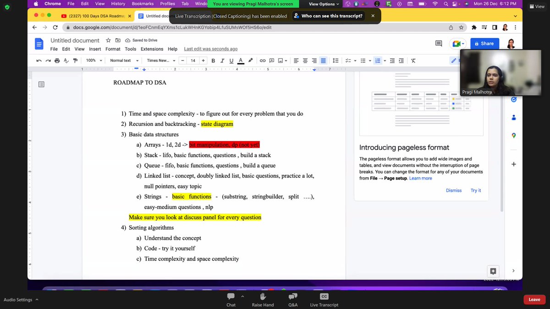Click the Clear formatting icon
550x309 pixels.
[413, 60]
